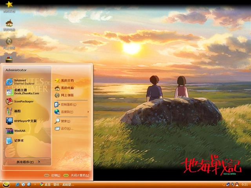Click the 关闭计算机(U) shut down button
Viewport: 251px width, 188px height.
(76, 175)
